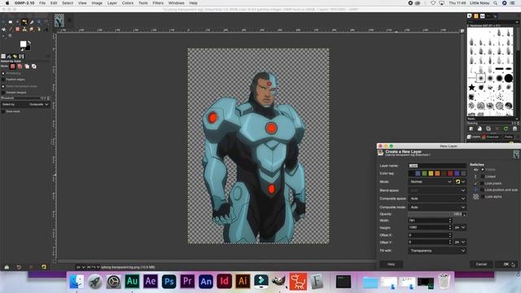Screen dimensions: 521x293
Task: Enable the Linked switch
Action: pos(483,177)
